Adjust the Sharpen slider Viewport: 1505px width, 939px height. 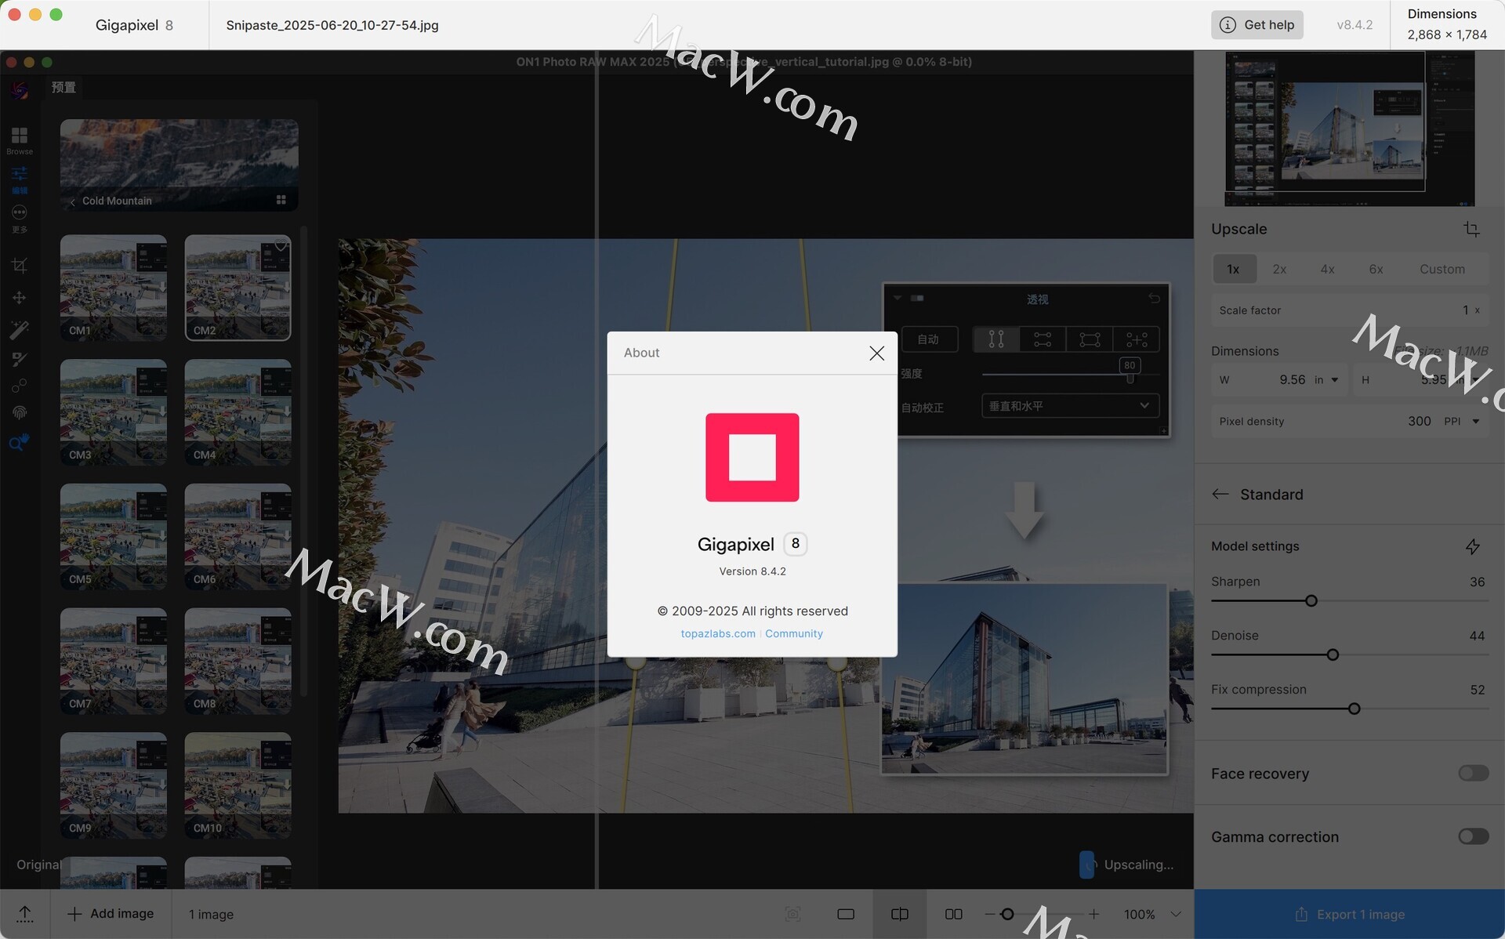(x=1311, y=601)
